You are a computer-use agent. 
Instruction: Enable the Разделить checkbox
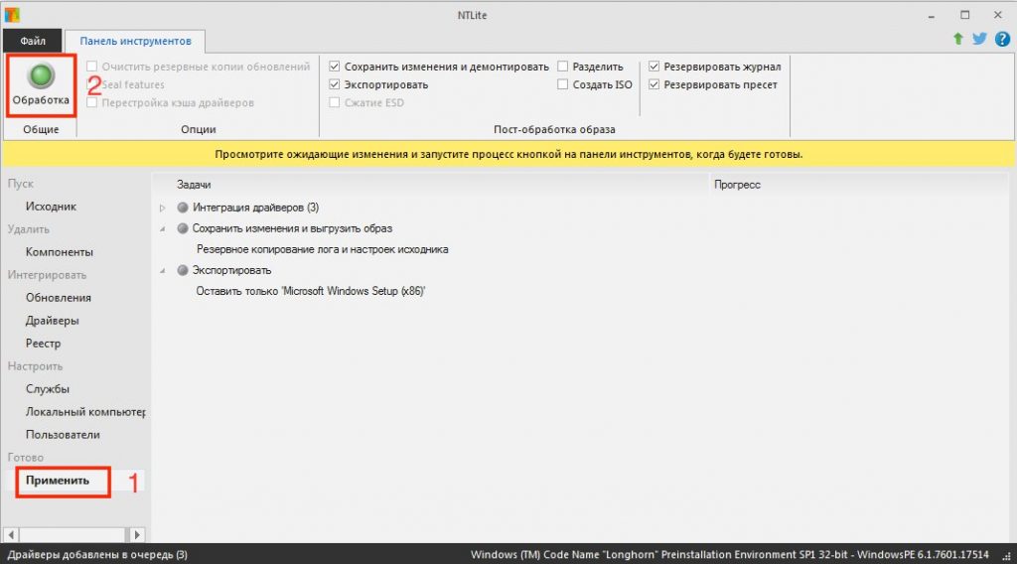point(562,67)
